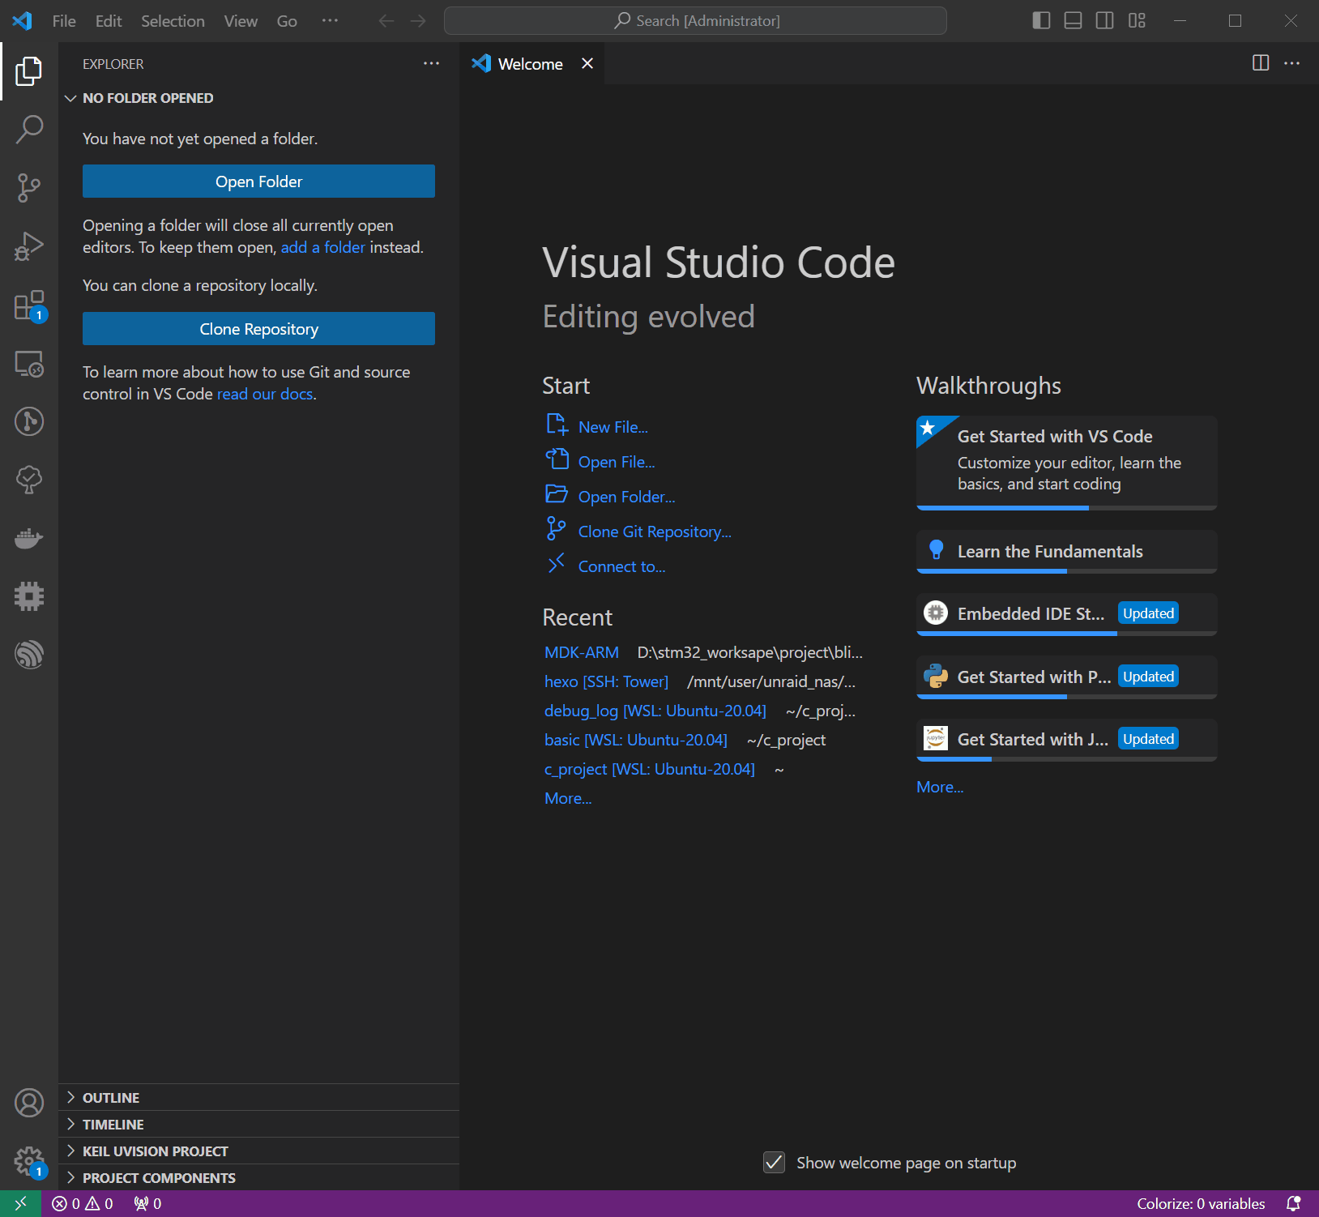1319x1217 pixels.
Task: Open Customize Layout icon
Action: [1137, 20]
